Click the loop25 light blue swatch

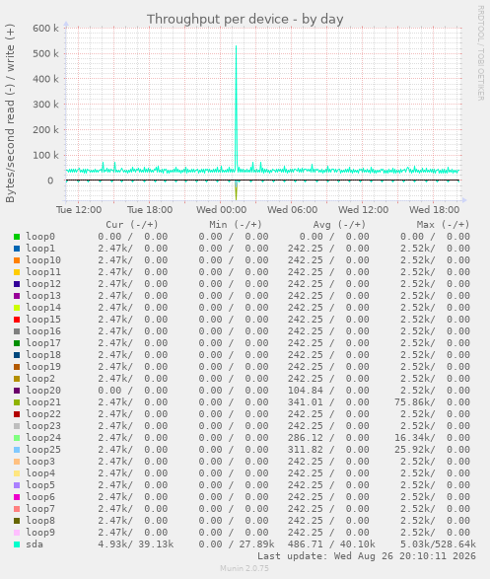click(x=17, y=450)
